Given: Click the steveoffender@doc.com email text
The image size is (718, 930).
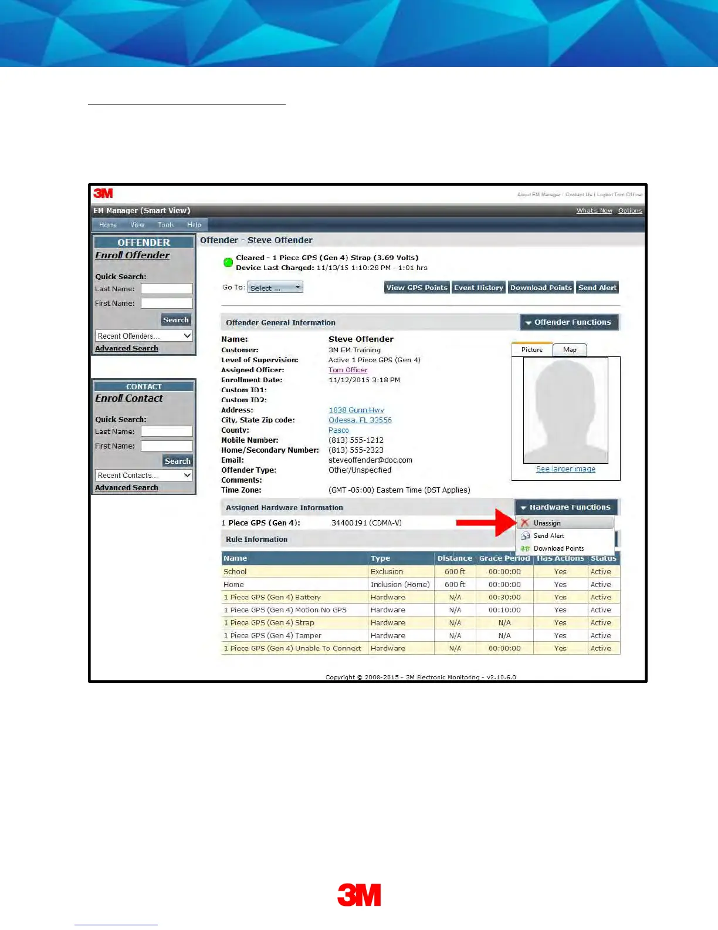Looking at the screenshot, I should [370, 460].
